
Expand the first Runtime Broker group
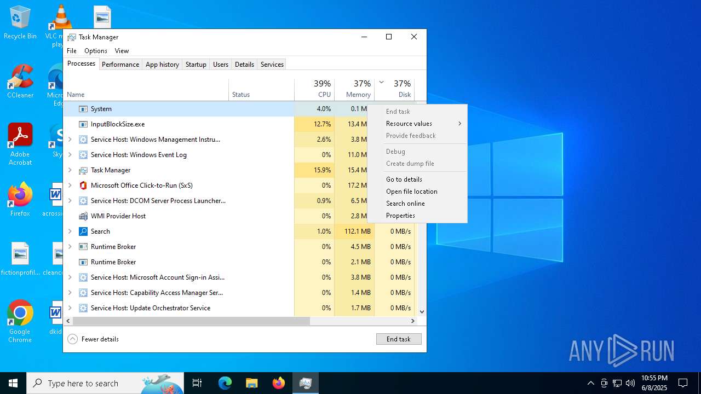70,247
